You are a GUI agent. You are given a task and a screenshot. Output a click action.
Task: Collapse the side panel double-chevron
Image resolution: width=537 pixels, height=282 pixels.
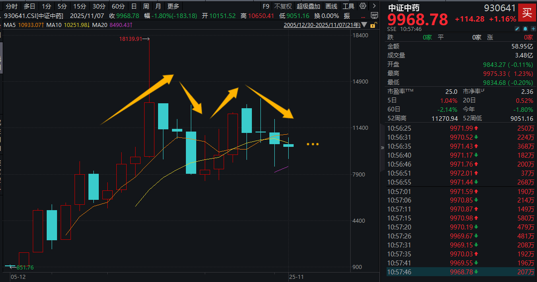pos(382,148)
